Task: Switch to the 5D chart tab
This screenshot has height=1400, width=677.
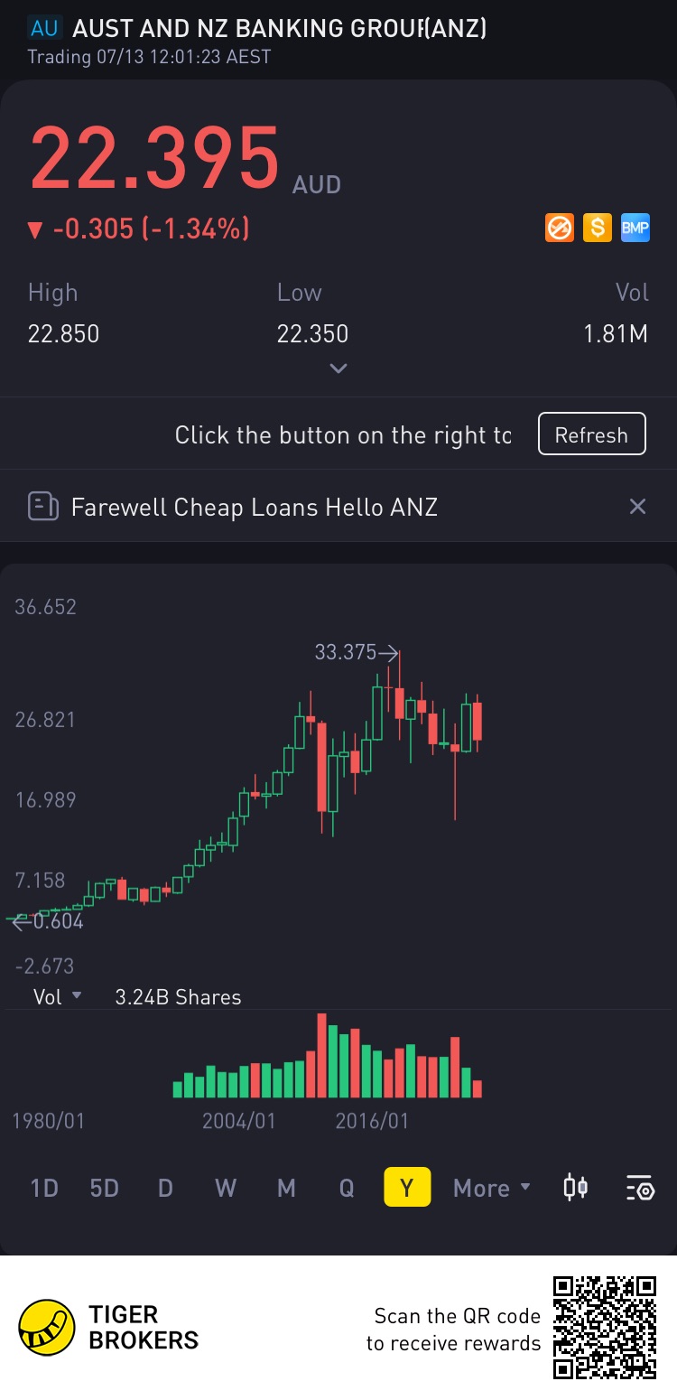Action: pyautogui.click(x=105, y=1188)
